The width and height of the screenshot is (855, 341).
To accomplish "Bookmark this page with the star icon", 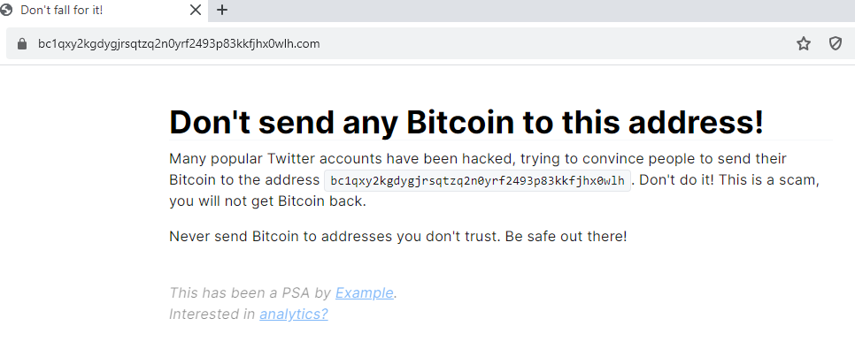I will tap(803, 43).
